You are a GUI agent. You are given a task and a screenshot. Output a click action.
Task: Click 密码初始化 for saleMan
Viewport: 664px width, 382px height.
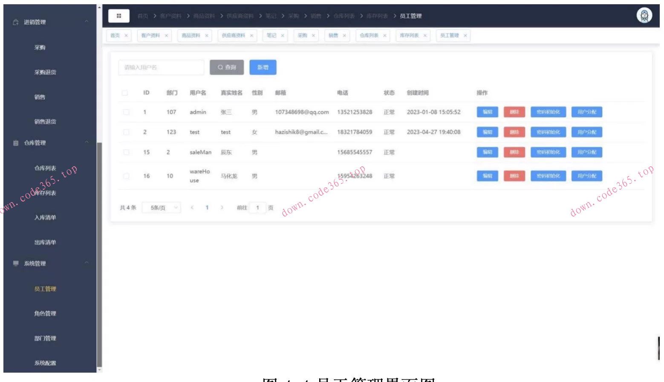(549, 152)
